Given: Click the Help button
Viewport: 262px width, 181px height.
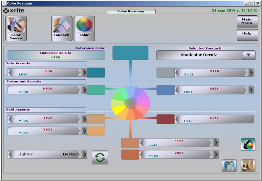Looking at the screenshot, I should [x=247, y=34].
